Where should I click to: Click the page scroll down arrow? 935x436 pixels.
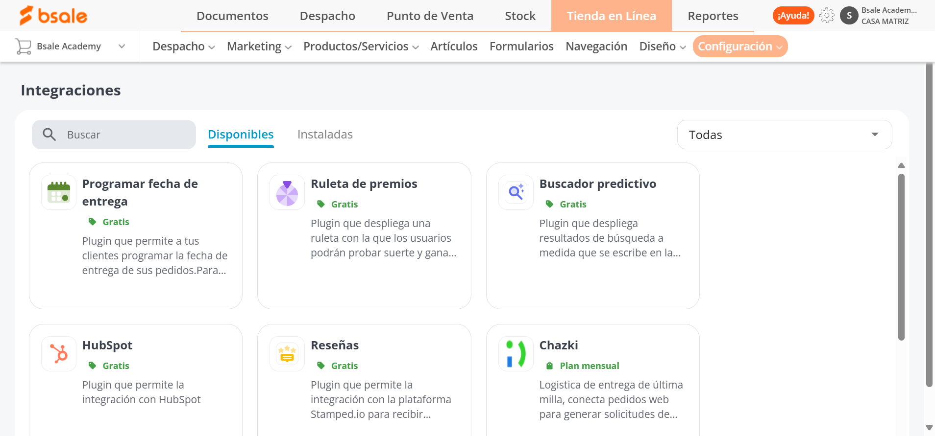(x=929, y=428)
